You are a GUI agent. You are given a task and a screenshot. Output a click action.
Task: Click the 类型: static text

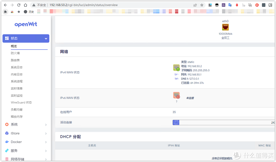click(188, 62)
